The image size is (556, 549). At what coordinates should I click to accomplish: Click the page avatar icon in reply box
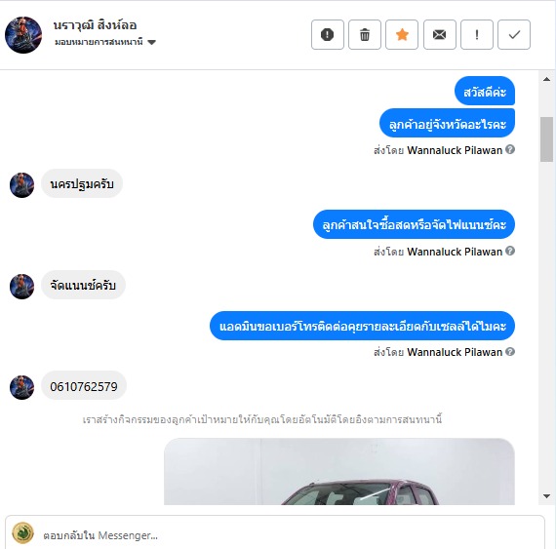(x=23, y=532)
